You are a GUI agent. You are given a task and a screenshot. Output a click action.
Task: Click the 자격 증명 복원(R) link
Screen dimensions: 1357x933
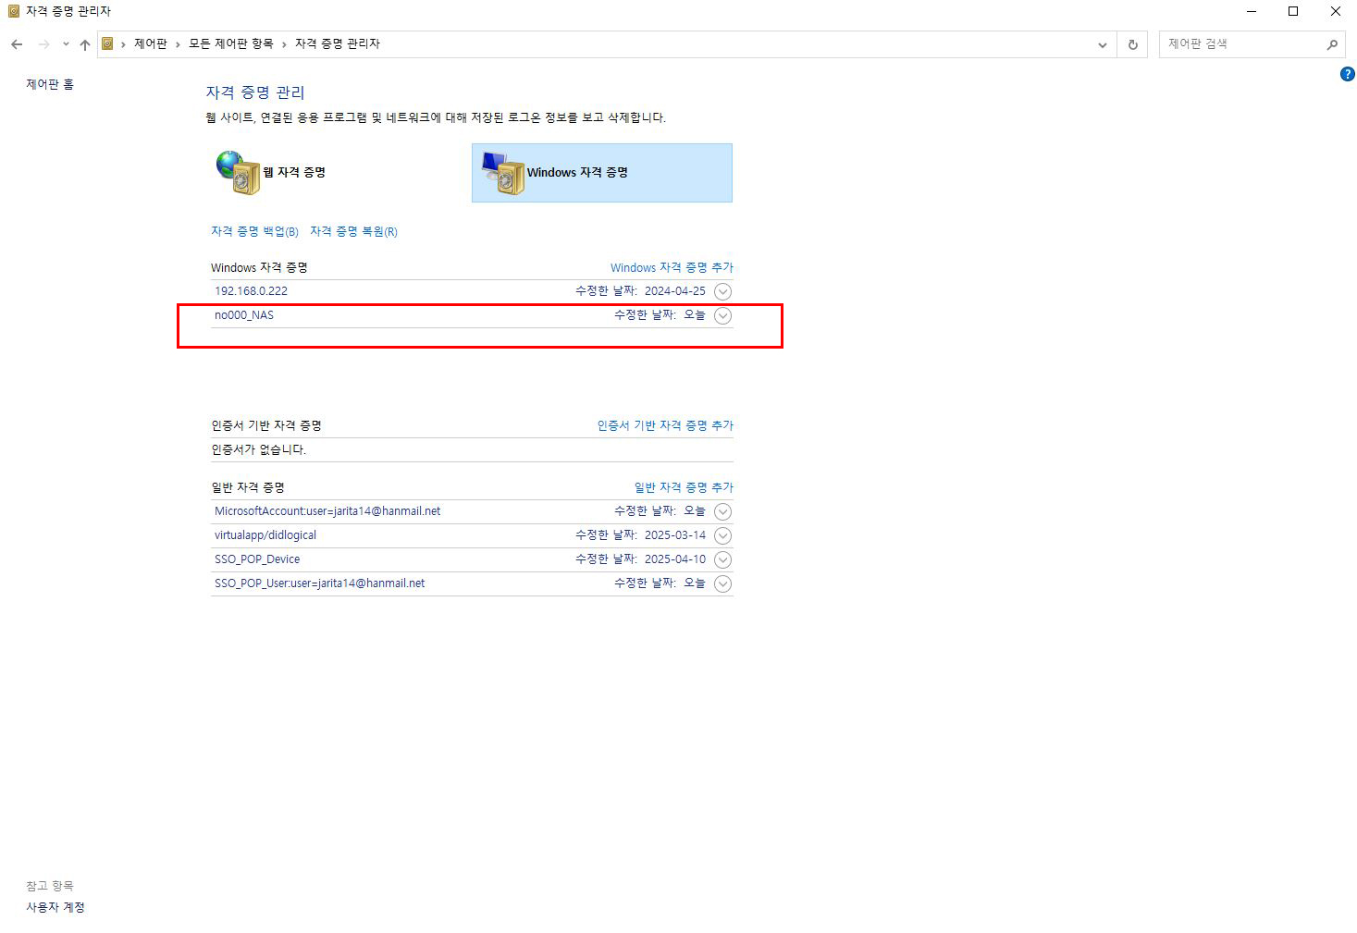pos(353,231)
